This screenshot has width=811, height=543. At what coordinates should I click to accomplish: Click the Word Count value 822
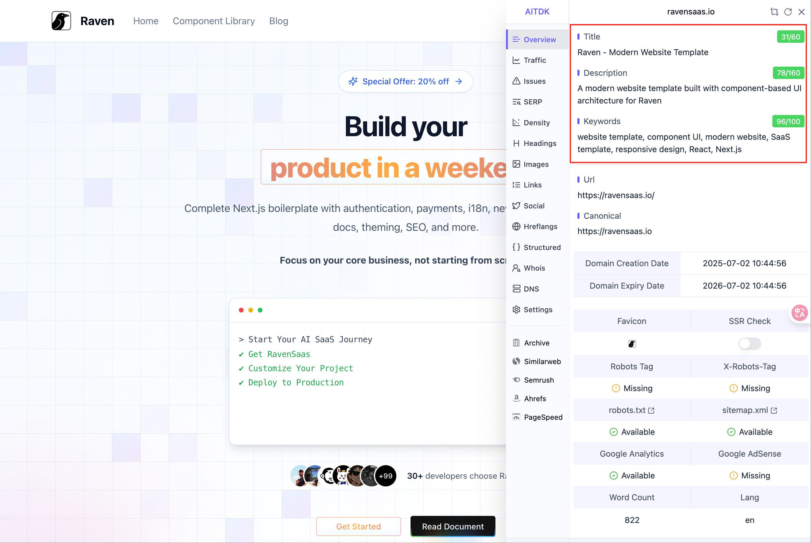point(632,520)
